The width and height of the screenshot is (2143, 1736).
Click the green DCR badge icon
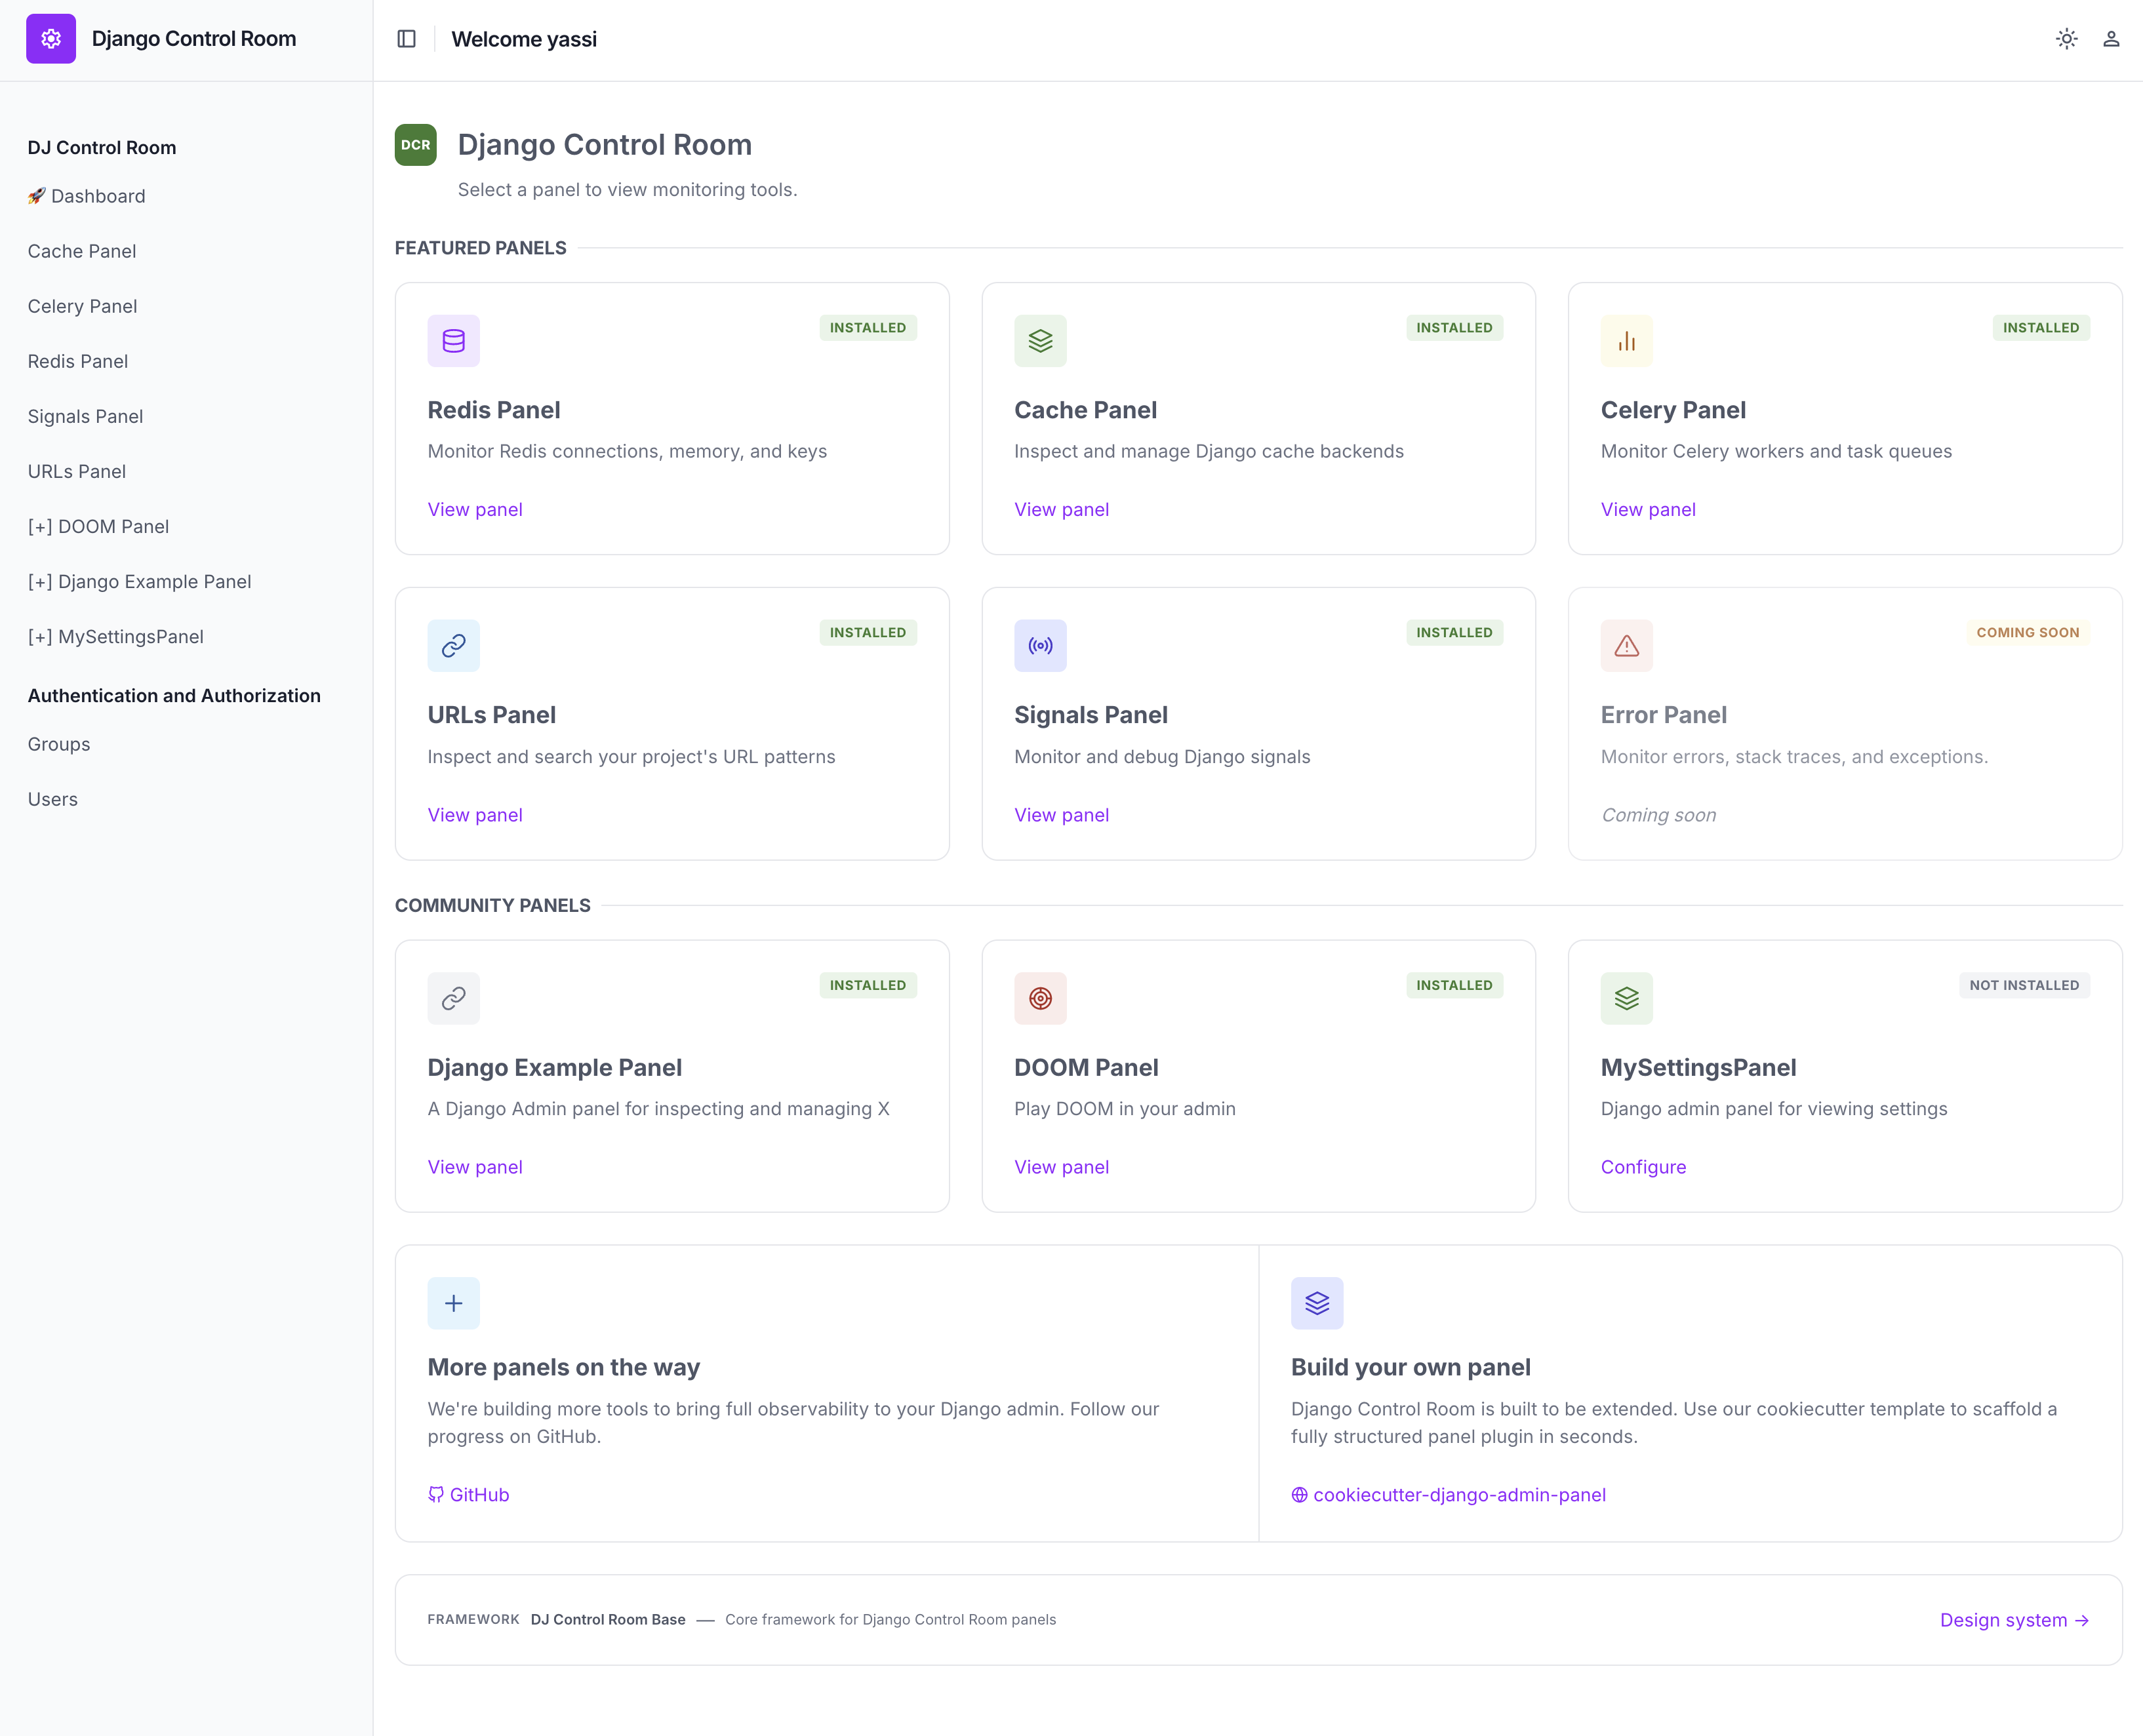click(x=416, y=145)
